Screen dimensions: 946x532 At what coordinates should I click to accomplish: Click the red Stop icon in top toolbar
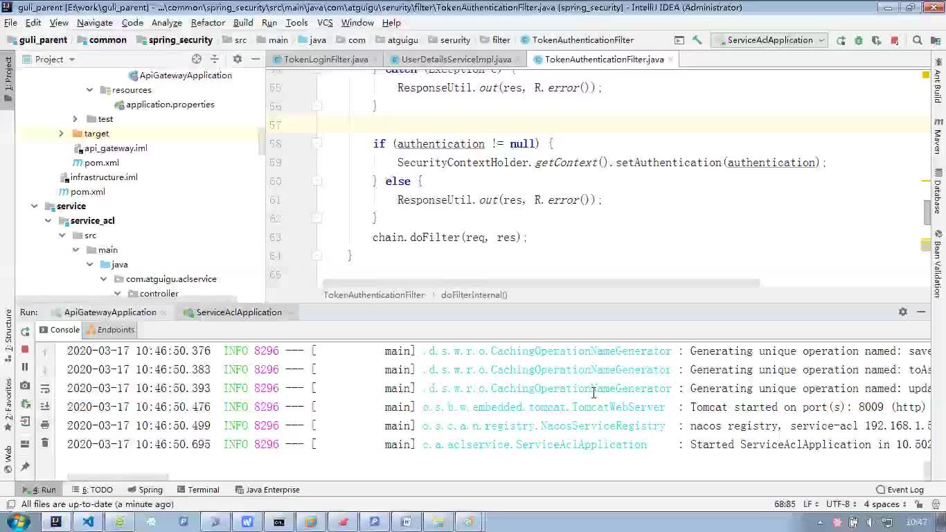pos(895,40)
